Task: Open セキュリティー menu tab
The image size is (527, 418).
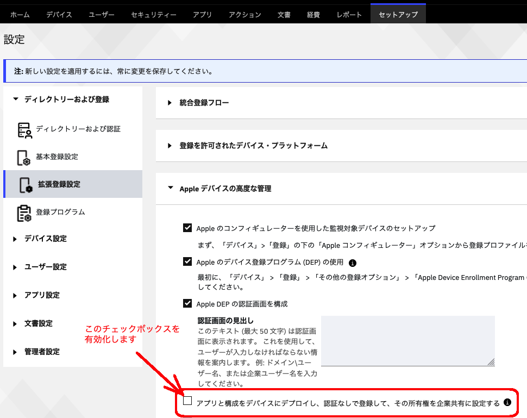Action: pos(154,15)
